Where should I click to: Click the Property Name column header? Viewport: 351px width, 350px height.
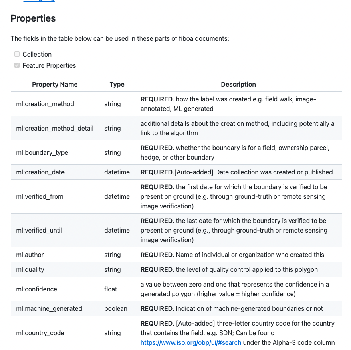pos(55,84)
